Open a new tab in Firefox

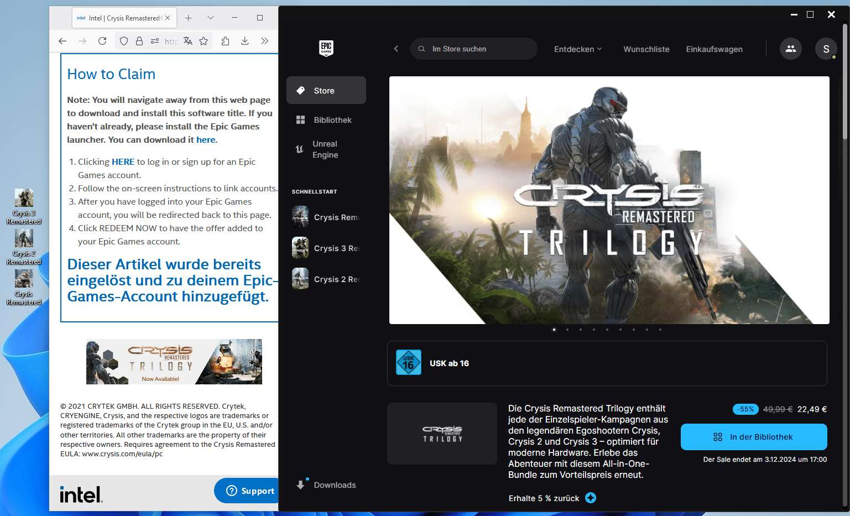pos(189,18)
